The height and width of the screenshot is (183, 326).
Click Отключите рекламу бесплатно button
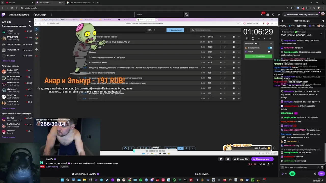coord(301,14)
